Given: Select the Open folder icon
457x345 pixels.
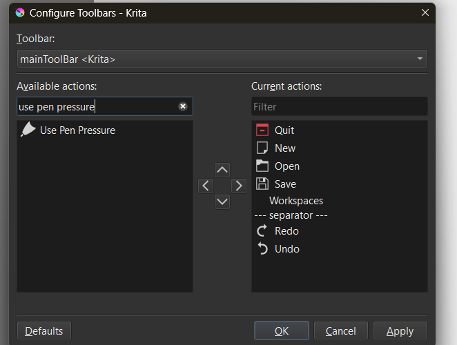Looking at the screenshot, I should [262, 166].
